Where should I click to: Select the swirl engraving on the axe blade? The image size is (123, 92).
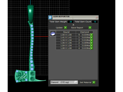(x=21, y=76)
